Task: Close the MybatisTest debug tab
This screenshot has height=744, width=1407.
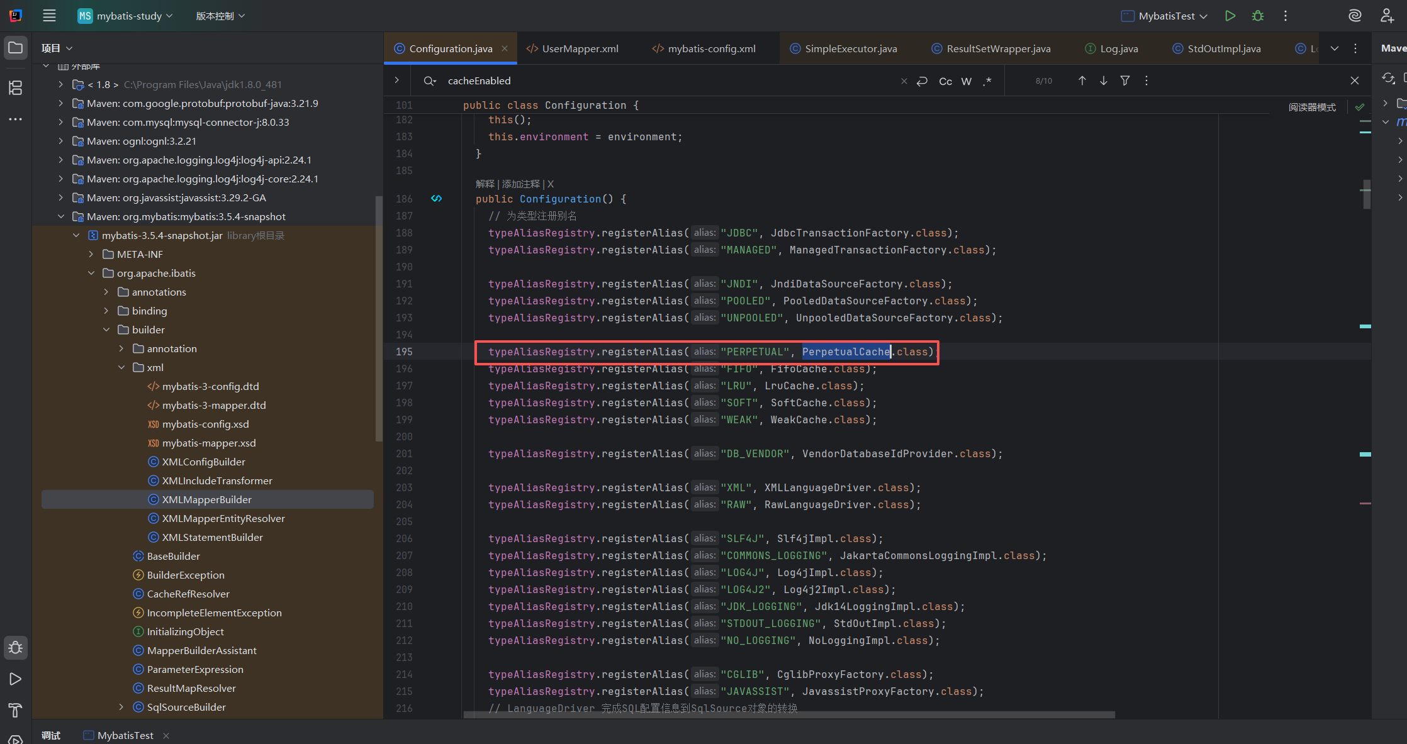Action: (x=166, y=735)
